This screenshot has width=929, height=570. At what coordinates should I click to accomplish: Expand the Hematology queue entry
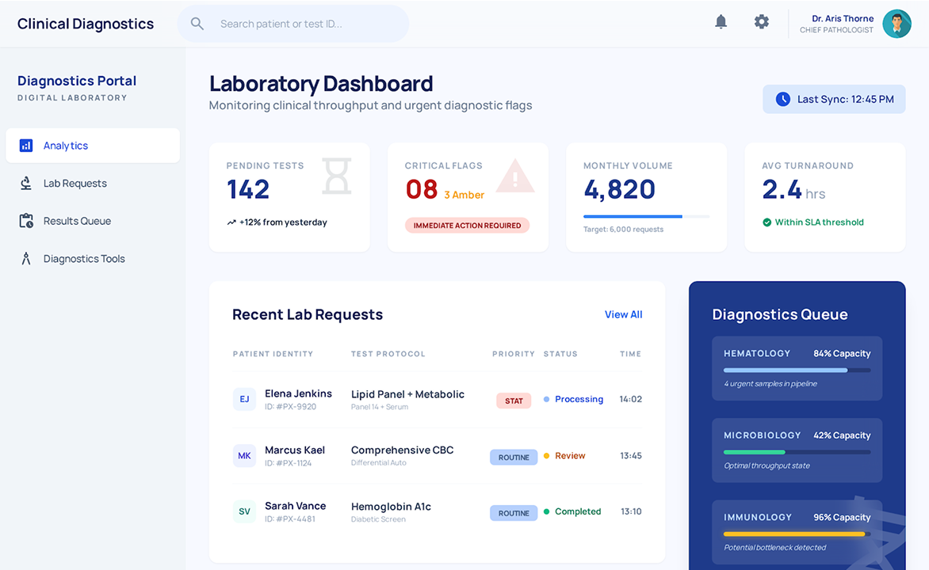(x=797, y=368)
